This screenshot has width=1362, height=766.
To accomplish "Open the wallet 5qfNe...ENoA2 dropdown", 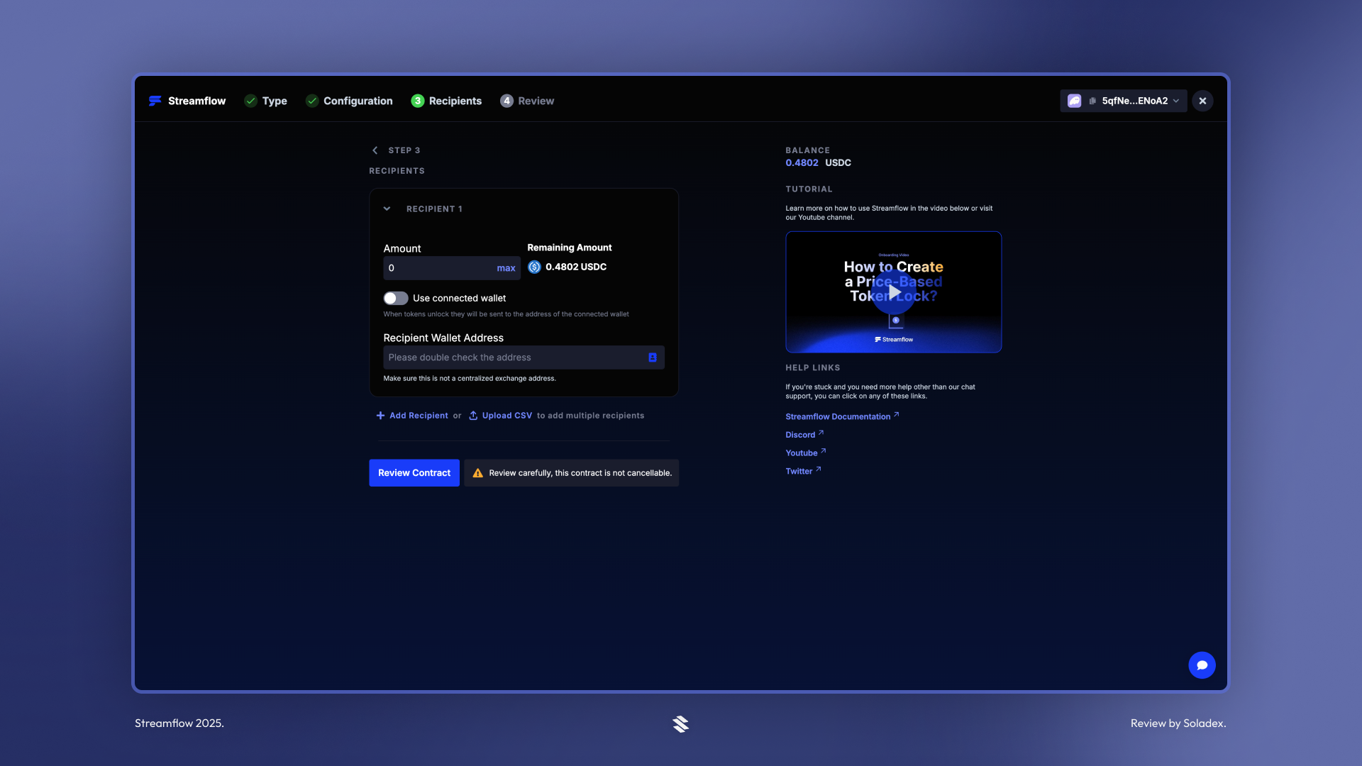I will pos(1123,101).
